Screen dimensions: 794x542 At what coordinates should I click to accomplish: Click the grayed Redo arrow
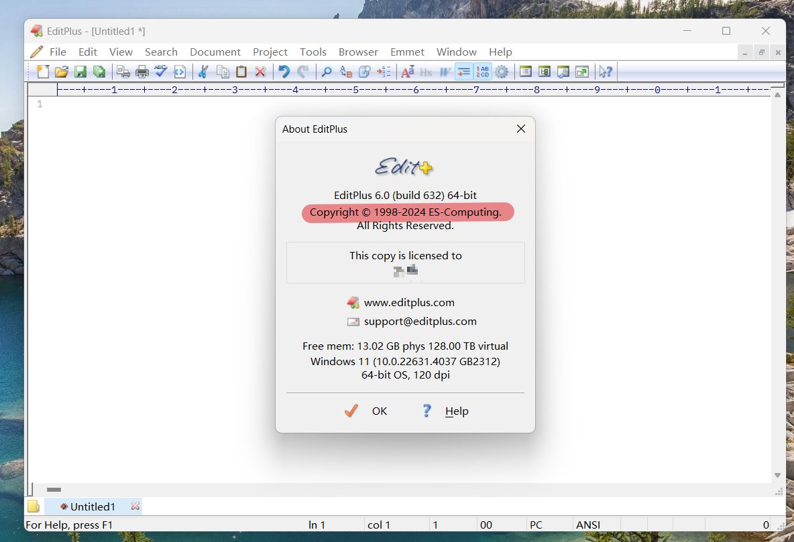[303, 72]
